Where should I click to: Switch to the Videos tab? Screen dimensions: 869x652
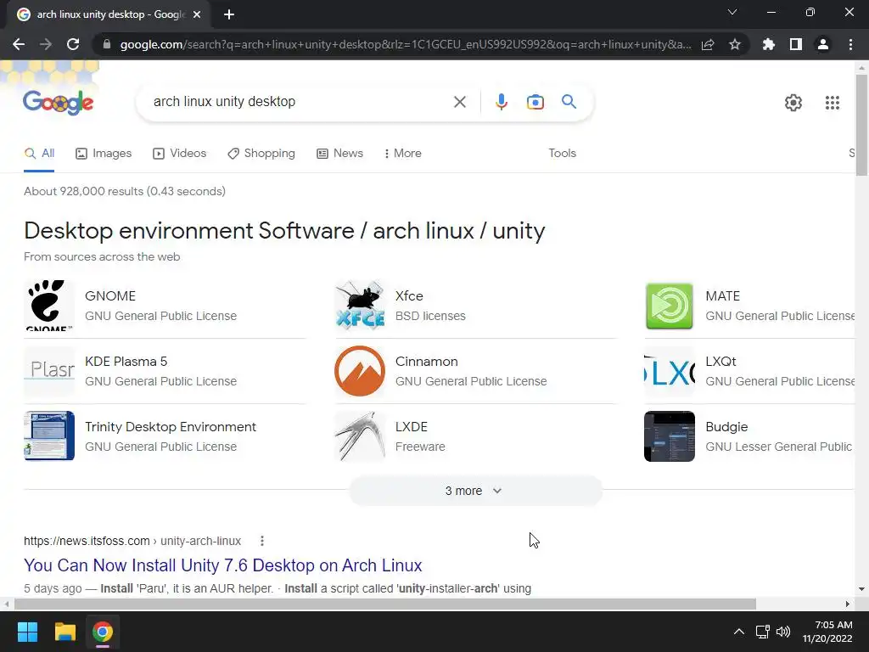pos(180,154)
